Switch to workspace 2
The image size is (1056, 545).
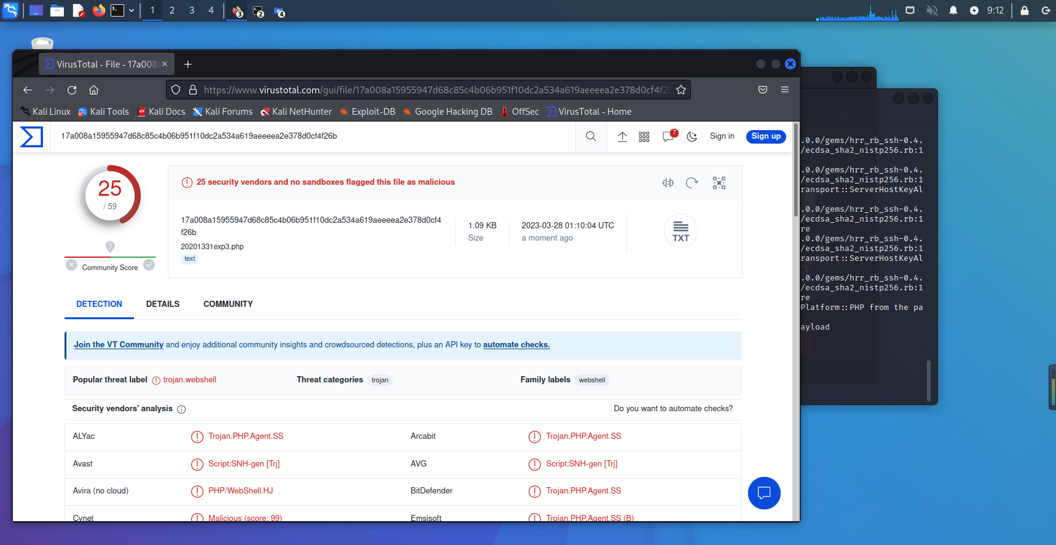click(x=172, y=10)
